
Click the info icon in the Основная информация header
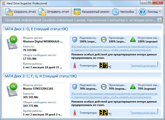[x=159, y=20]
